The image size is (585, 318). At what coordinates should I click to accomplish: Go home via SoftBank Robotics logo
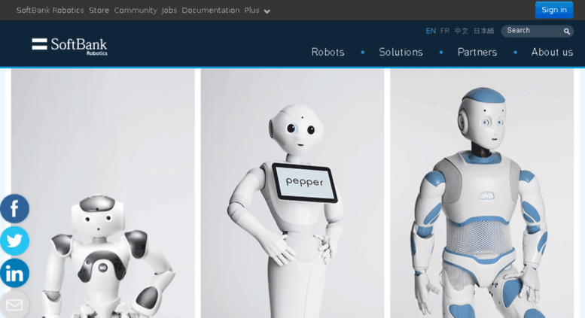point(70,47)
